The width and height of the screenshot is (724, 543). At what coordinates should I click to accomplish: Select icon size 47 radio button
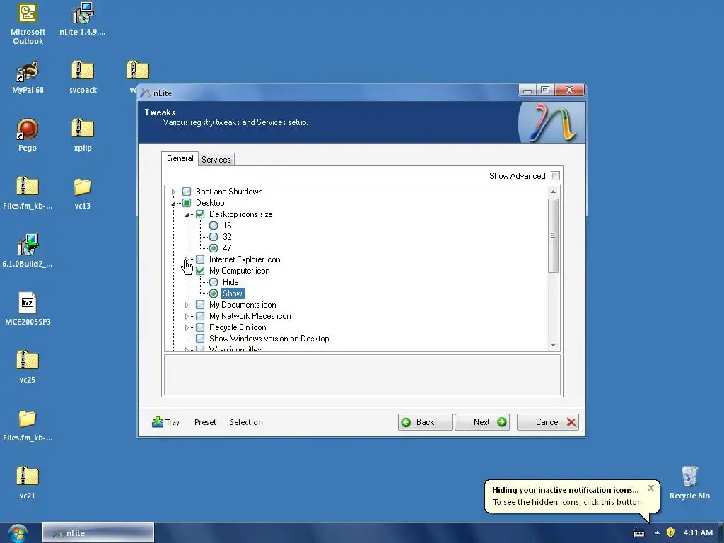click(x=214, y=248)
